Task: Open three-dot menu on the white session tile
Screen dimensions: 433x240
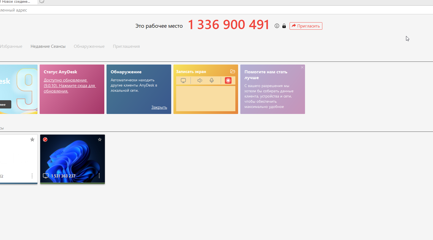Action: 32,176
